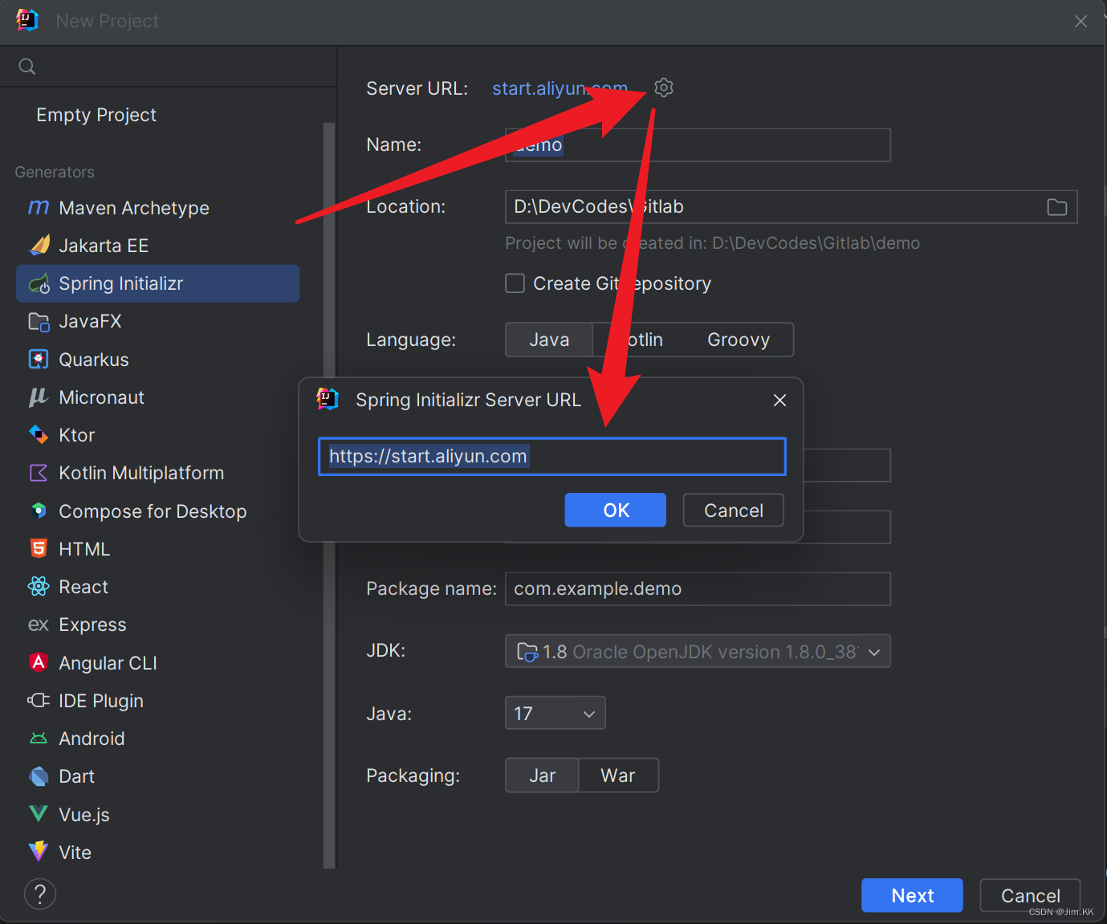Click the Location path field

791,206
